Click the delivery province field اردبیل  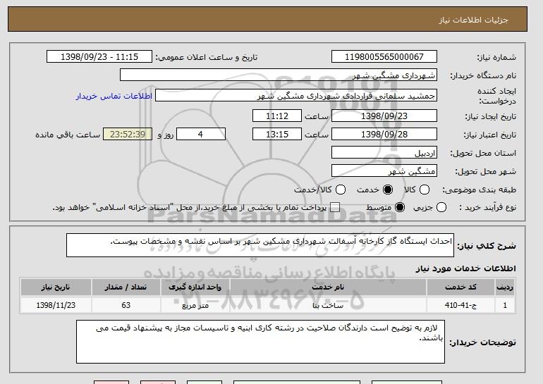pos(384,153)
